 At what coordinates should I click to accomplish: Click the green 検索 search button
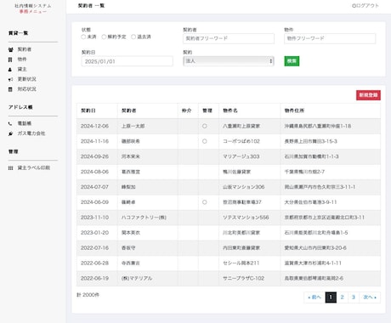[x=292, y=61]
